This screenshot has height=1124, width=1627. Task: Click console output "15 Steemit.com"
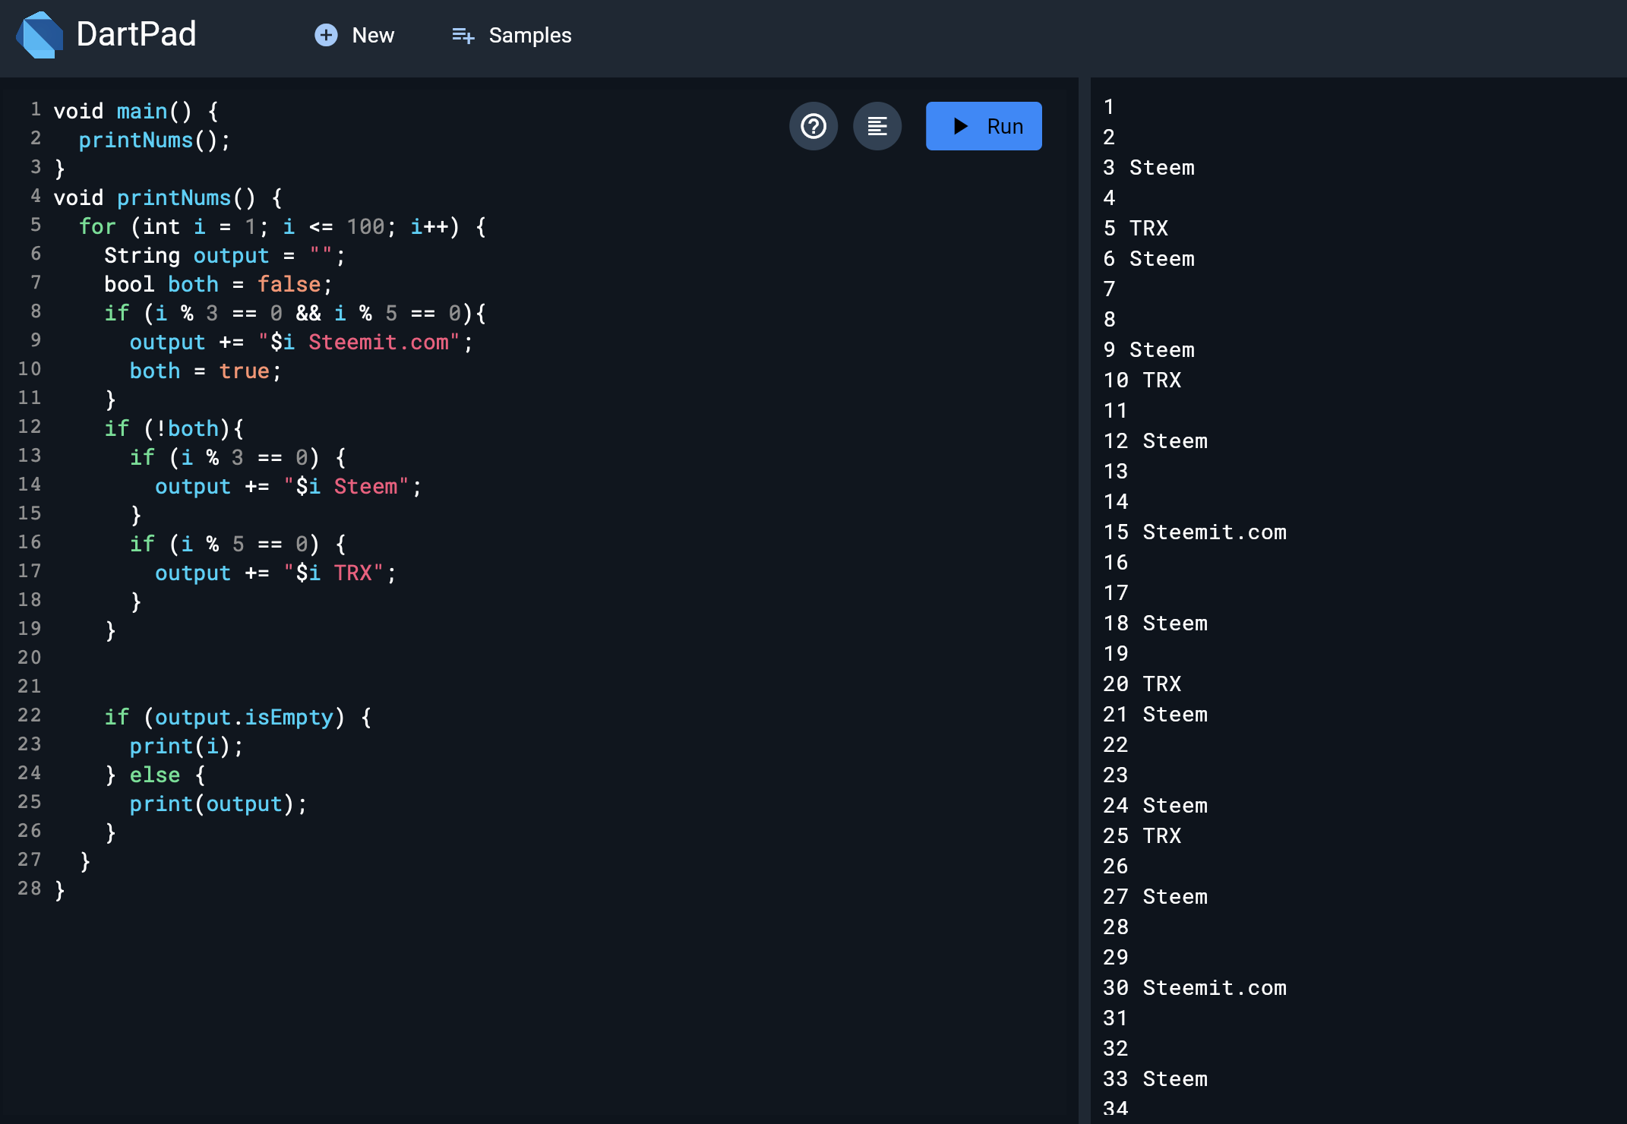(x=1195, y=532)
